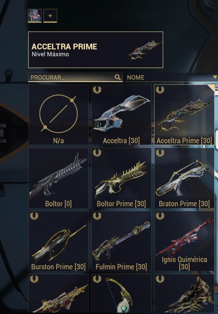The image size is (218, 314).
Task: Click the scrollbar handle beside weapon grid
Action: tap(216, 140)
